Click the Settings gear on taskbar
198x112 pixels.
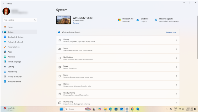(127, 109)
